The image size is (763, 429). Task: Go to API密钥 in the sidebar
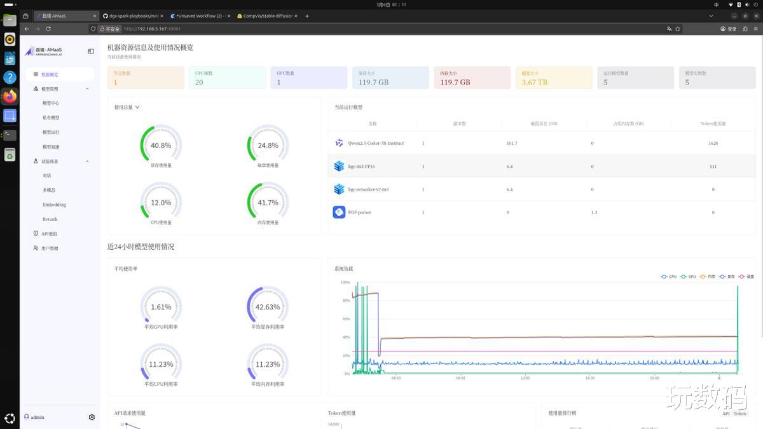tap(49, 234)
